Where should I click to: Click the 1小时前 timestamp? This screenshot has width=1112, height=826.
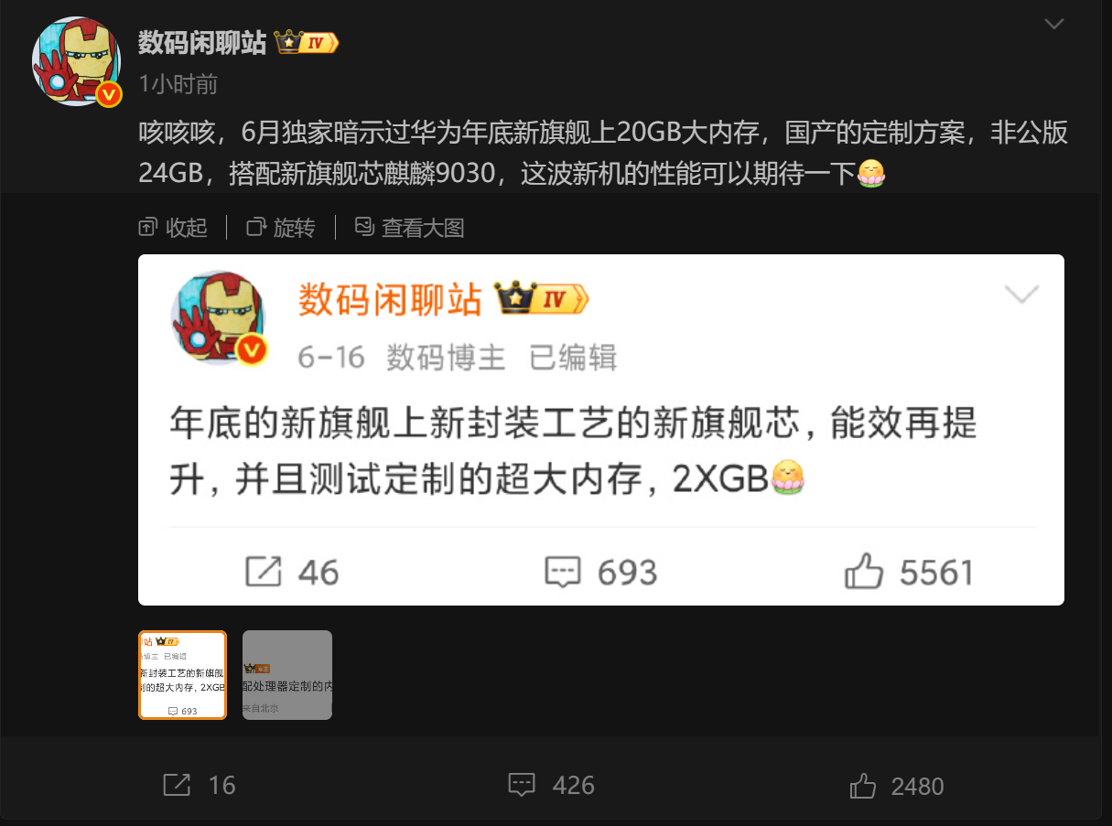(178, 84)
